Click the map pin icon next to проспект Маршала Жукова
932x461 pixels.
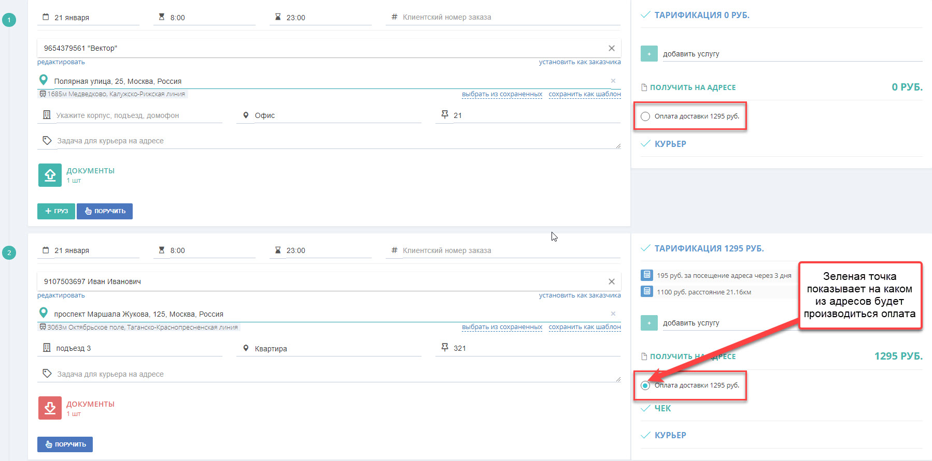coord(44,313)
